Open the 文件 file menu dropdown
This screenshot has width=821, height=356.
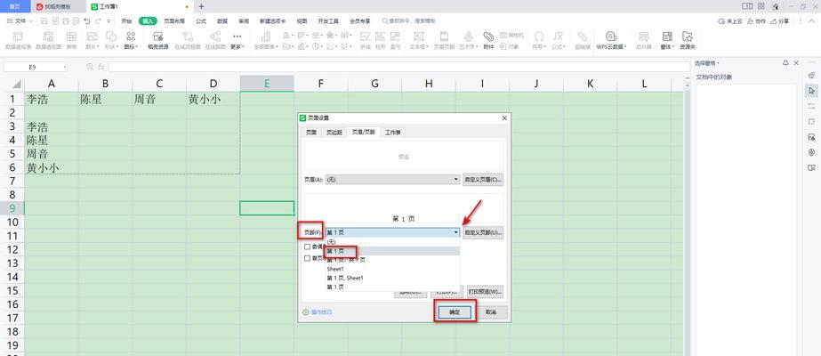click(20, 21)
